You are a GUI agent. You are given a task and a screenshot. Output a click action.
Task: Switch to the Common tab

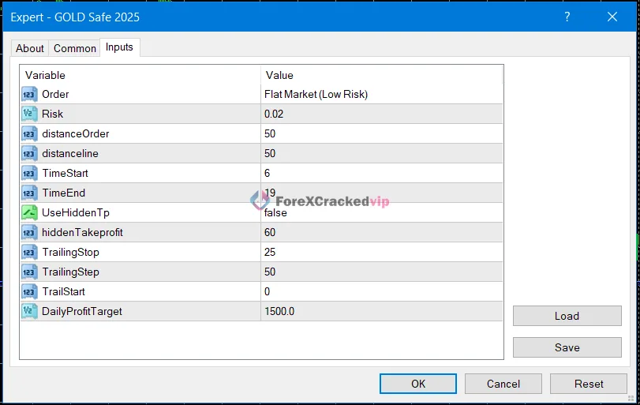[x=75, y=48]
